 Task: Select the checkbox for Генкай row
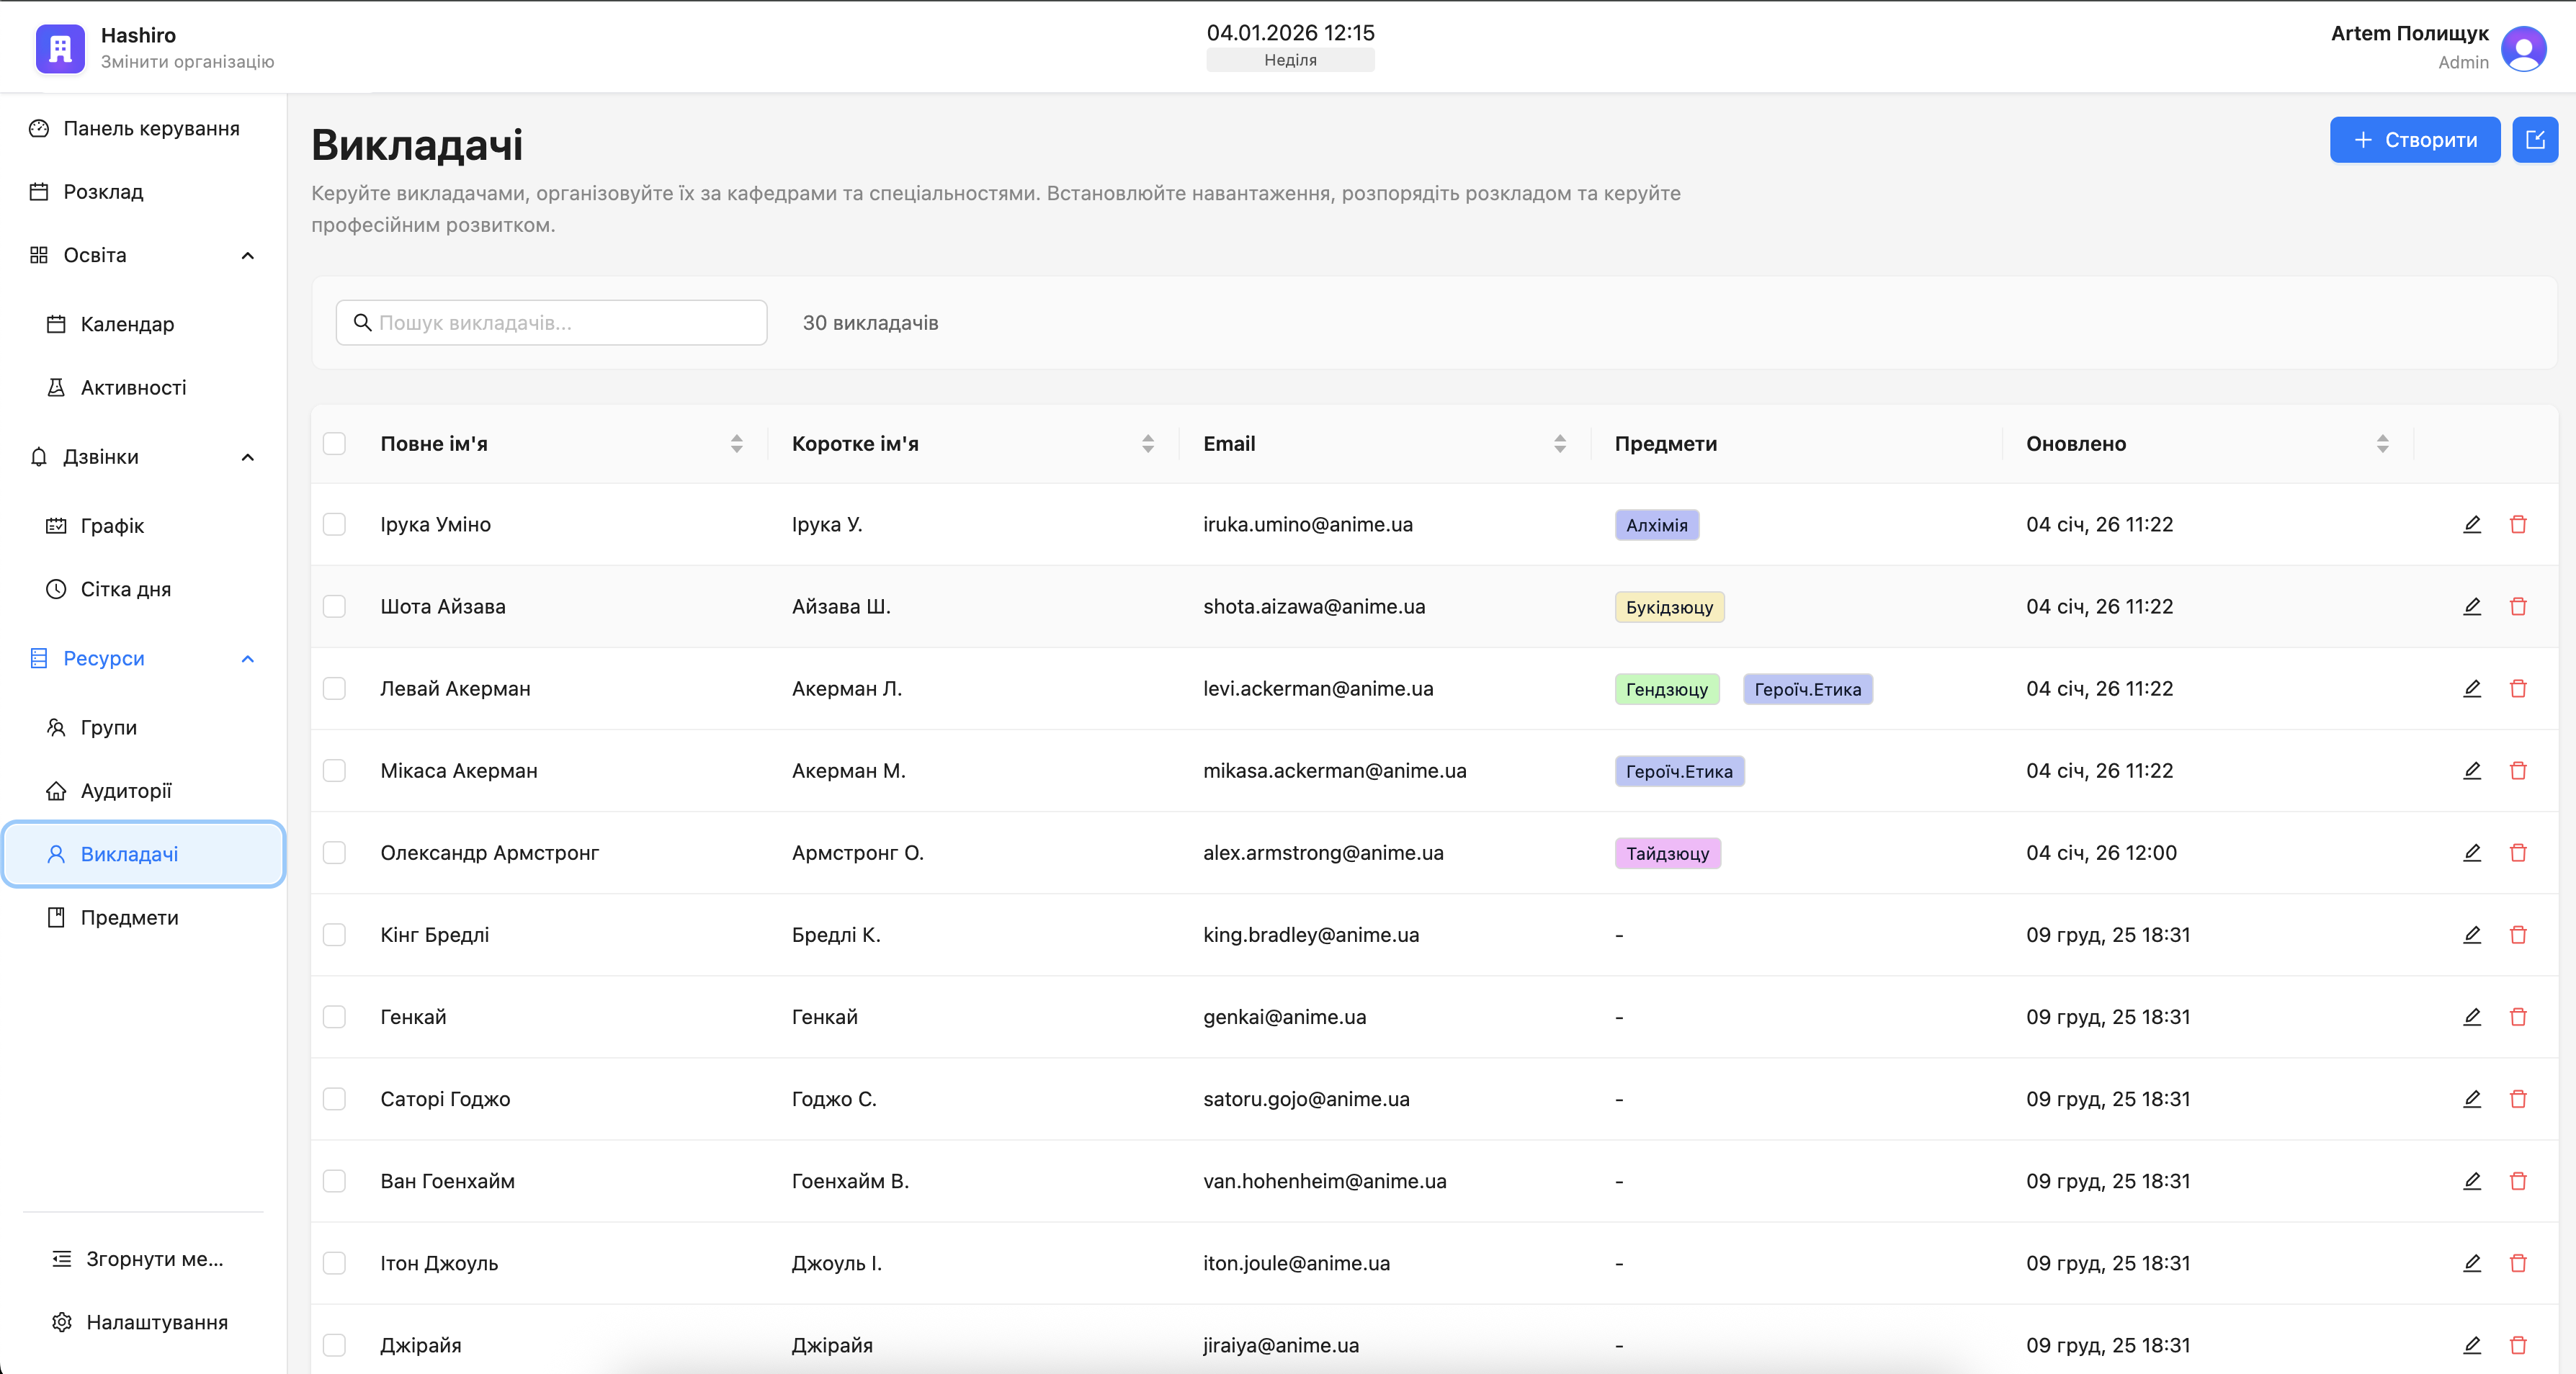coord(334,1016)
